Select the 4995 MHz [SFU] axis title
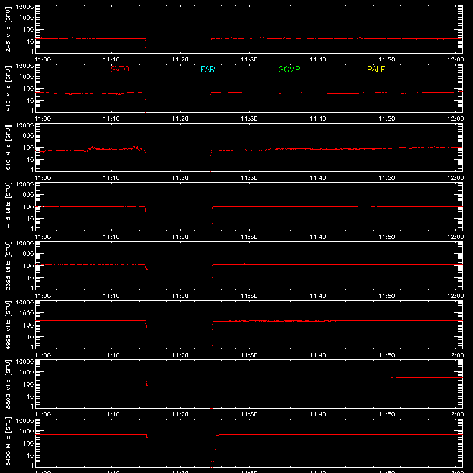The height and width of the screenshot is (473, 473). tap(8, 325)
